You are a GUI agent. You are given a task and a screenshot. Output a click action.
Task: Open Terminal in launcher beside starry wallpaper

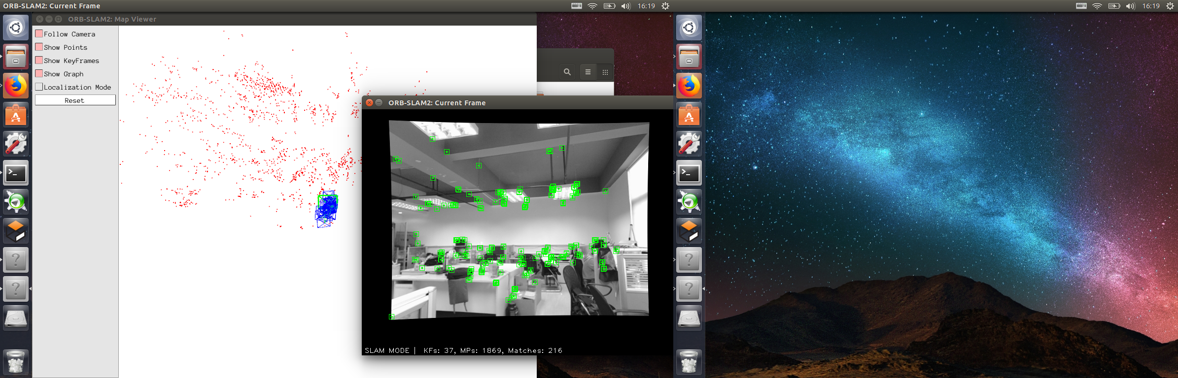tap(689, 173)
